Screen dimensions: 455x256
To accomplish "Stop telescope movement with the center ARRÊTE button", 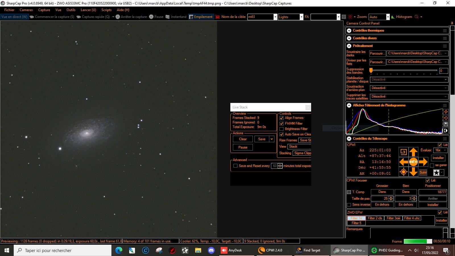I will (413, 162).
